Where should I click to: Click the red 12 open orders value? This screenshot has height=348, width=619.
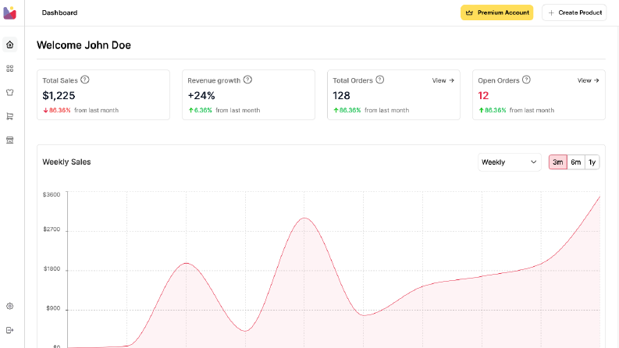click(x=483, y=95)
